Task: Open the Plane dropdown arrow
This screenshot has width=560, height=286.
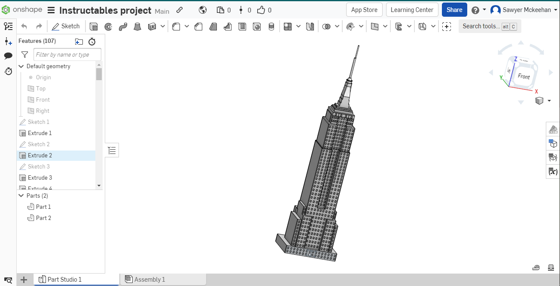Action: coord(385,27)
